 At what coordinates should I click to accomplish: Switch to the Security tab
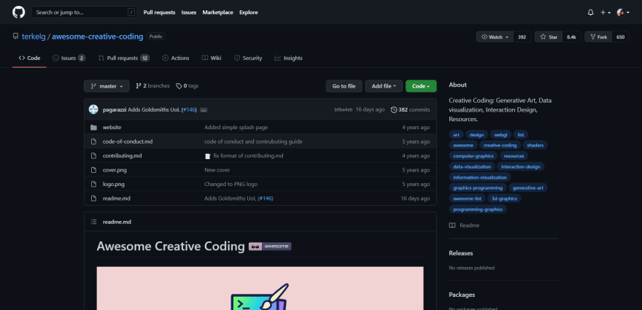[x=248, y=58]
